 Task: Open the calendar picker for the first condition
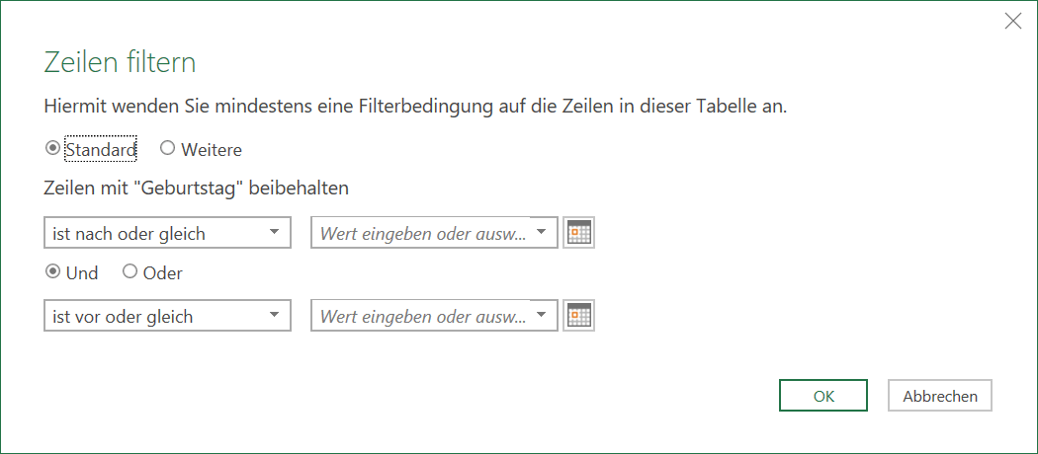578,233
